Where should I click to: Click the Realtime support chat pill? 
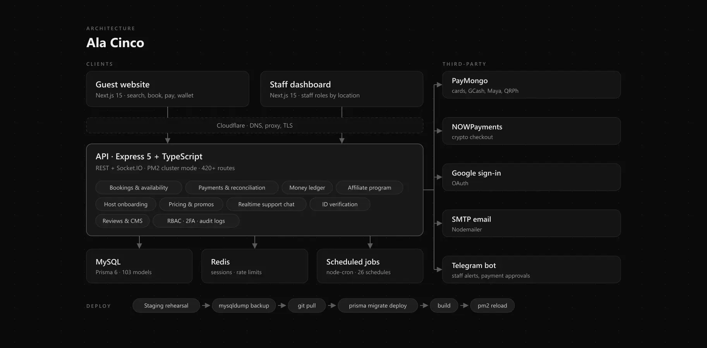pos(266,204)
